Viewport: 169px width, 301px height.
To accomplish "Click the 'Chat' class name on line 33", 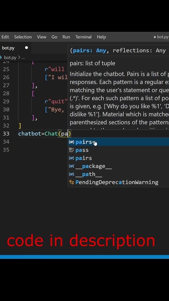I will 51,134.
